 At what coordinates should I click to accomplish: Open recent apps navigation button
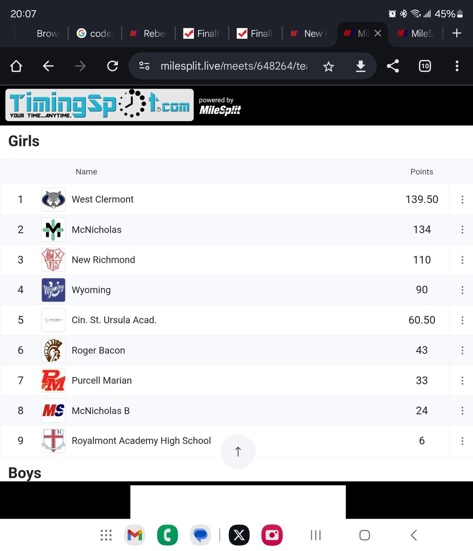tap(316, 535)
